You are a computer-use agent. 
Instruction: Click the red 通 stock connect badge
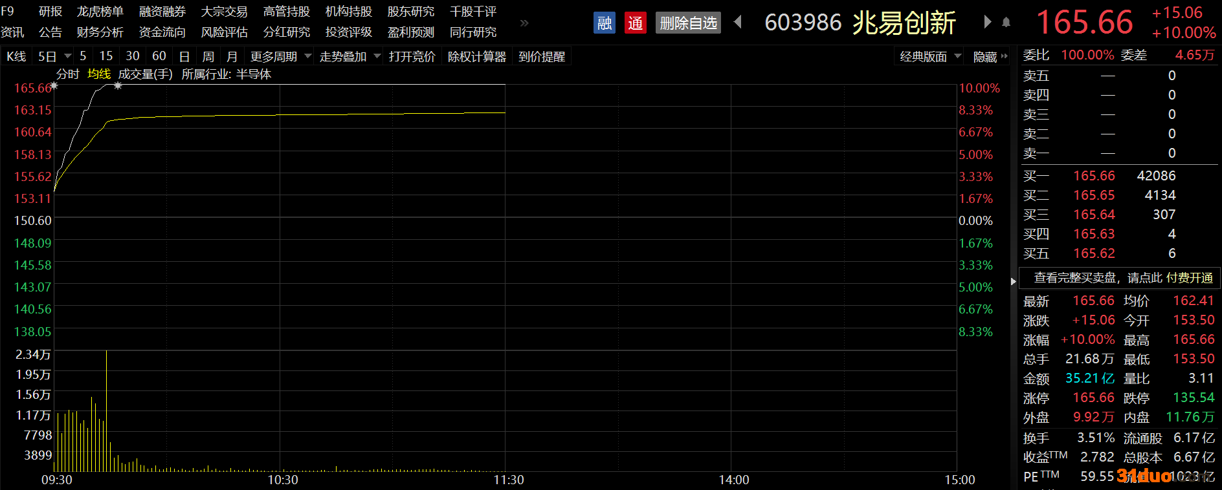(x=635, y=23)
